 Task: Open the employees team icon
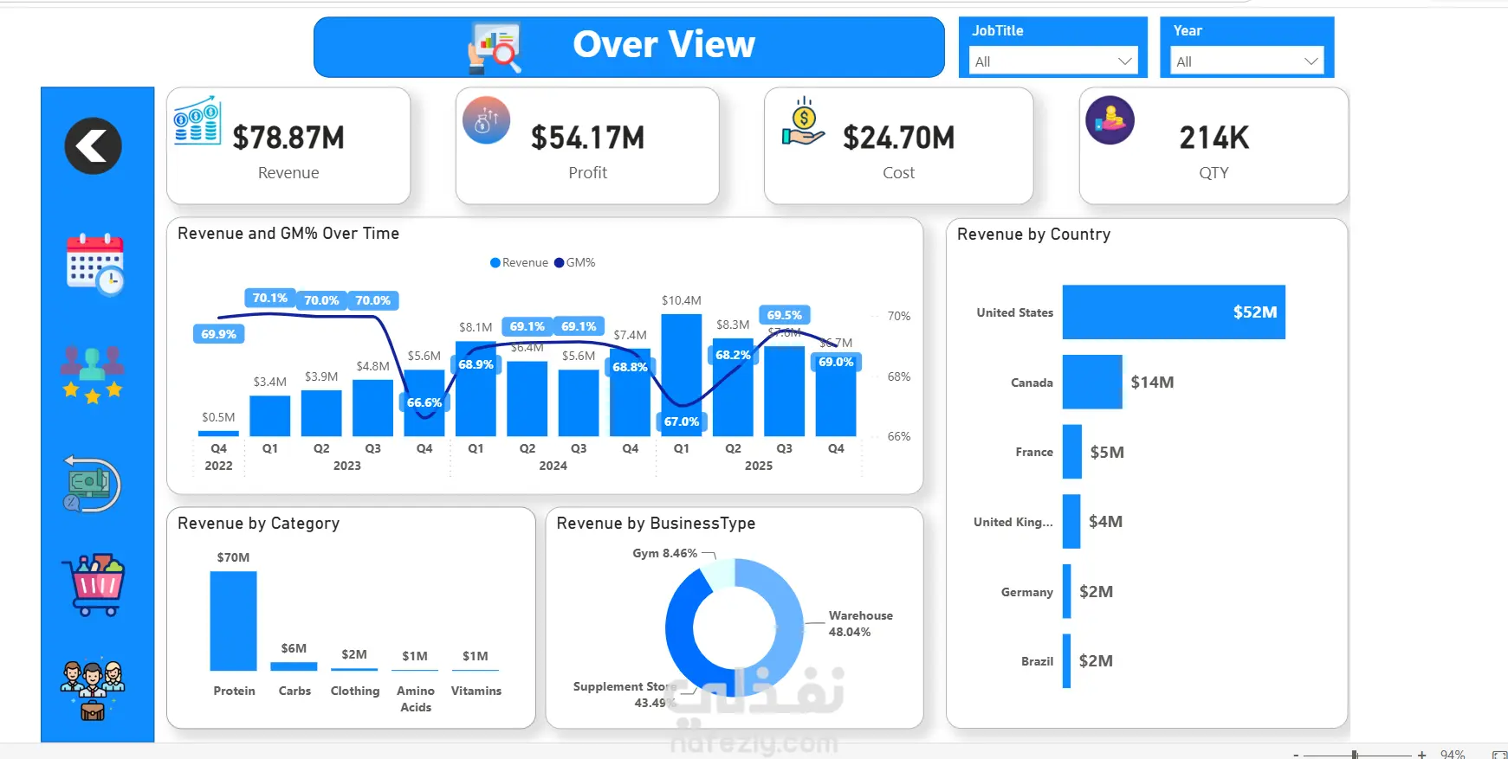pos(93,690)
